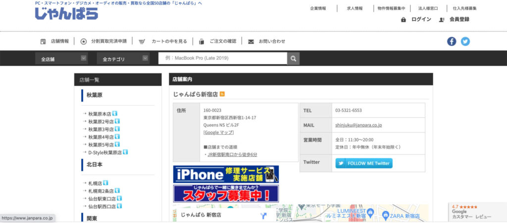Open the 札幌南2条店 store link

(101, 191)
